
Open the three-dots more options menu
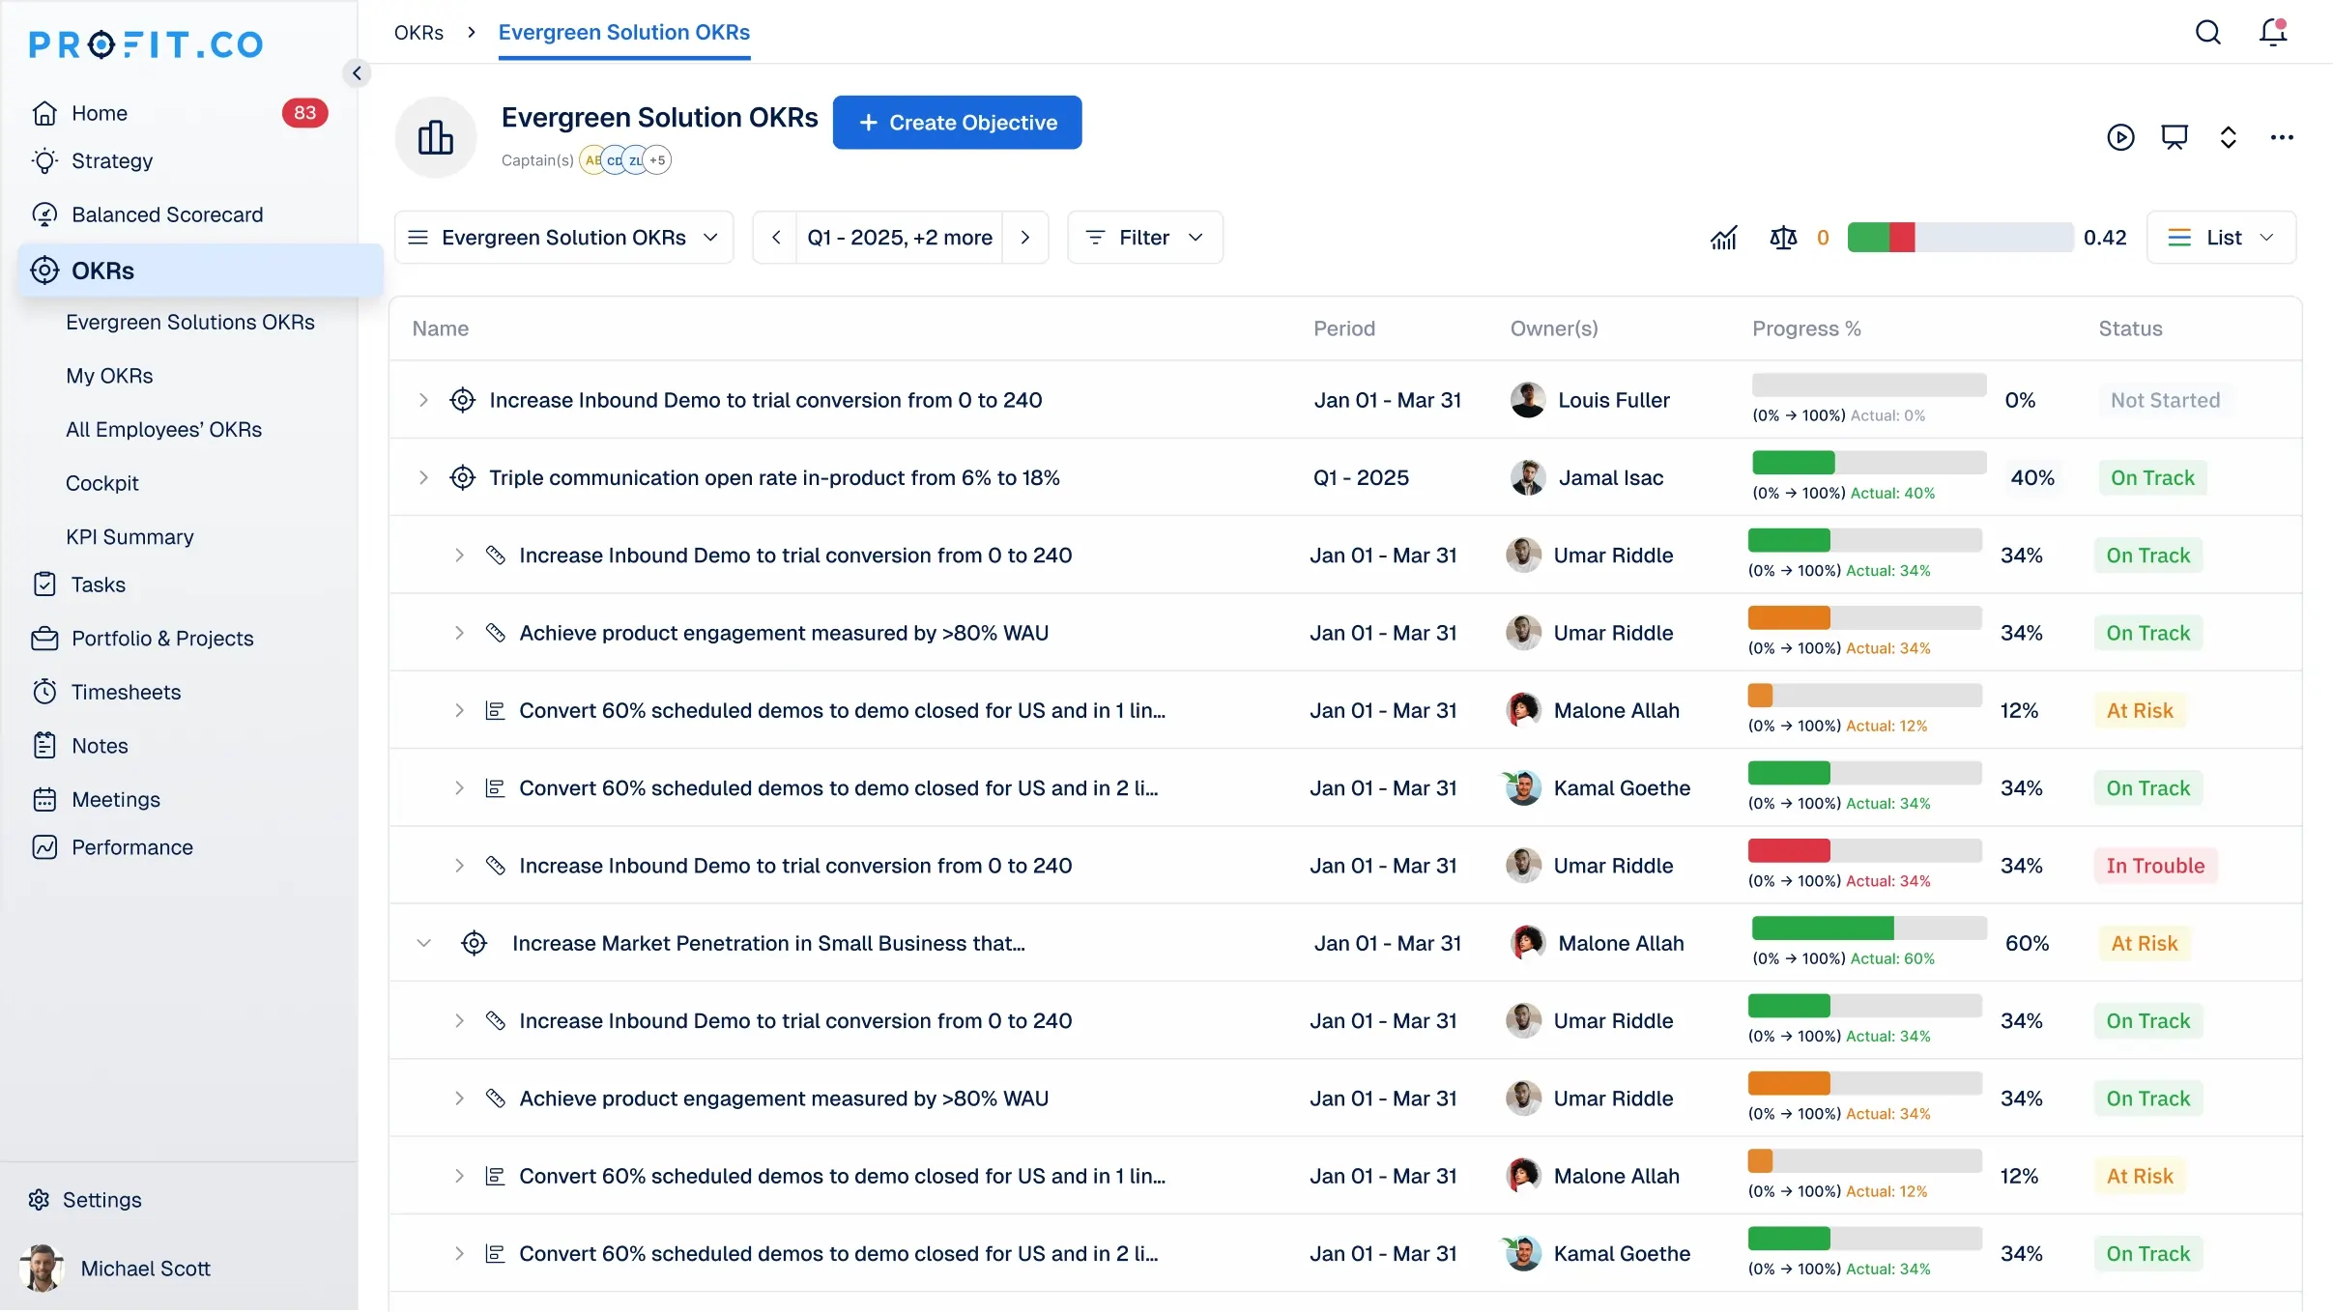tap(2282, 137)
